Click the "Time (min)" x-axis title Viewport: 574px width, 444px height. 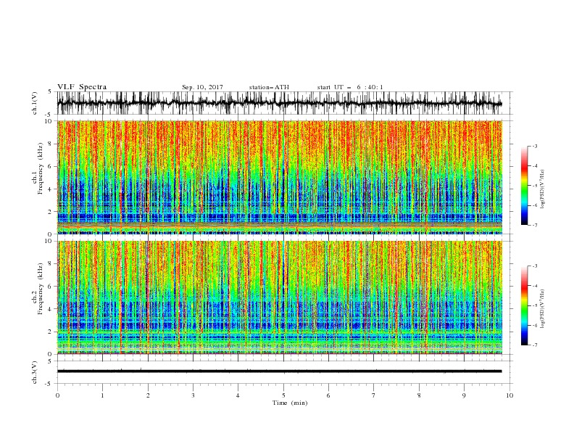(x=290, y=403)
